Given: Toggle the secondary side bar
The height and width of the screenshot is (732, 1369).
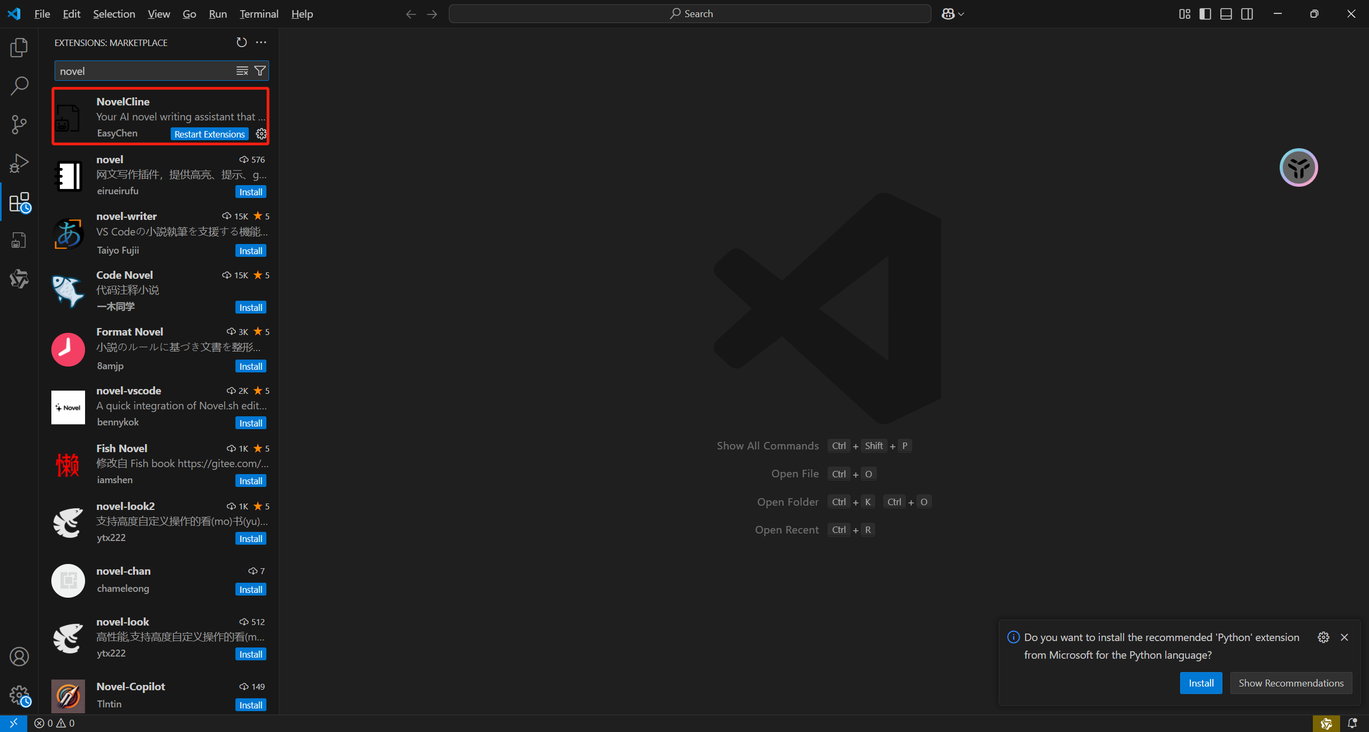Looking at the screenshot, I should coord(1247,14).
